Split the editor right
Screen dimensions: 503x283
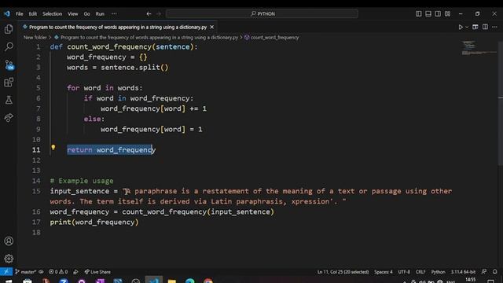pyautogui.click(x=485, y=27)
